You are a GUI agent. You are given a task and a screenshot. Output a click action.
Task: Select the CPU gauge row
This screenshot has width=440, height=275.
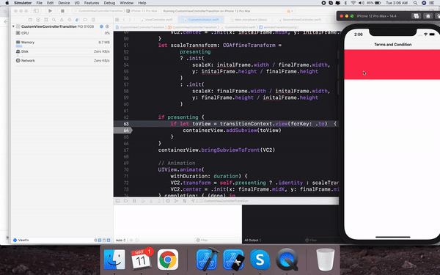click(62, 33)
